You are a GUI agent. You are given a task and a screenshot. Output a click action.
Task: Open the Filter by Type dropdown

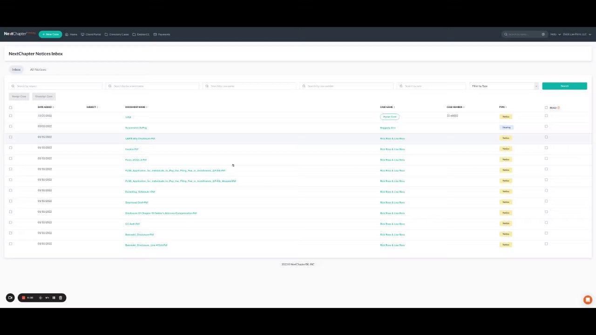coord(504,86)
